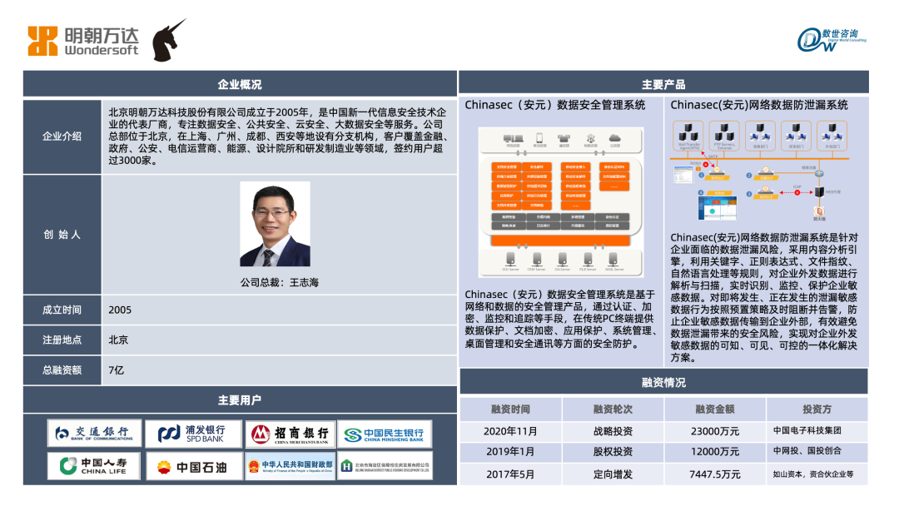Click the Wondersoft 明朝万达 logo
This screenshot has height=506, width=899.
(83, 42)
